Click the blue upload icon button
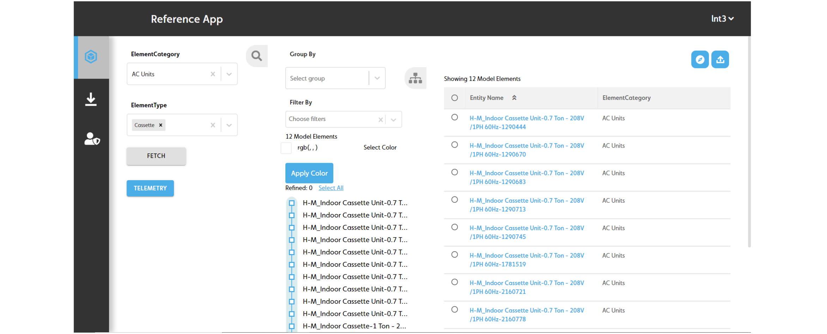Image resolution: width=827 pixels, height=334 pixels. pyautogui.click(x=720, y=59)
